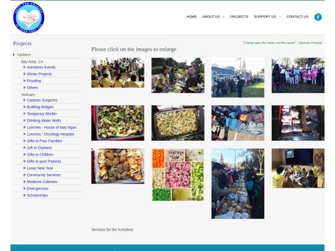Open Gifts to Children link

40,154
